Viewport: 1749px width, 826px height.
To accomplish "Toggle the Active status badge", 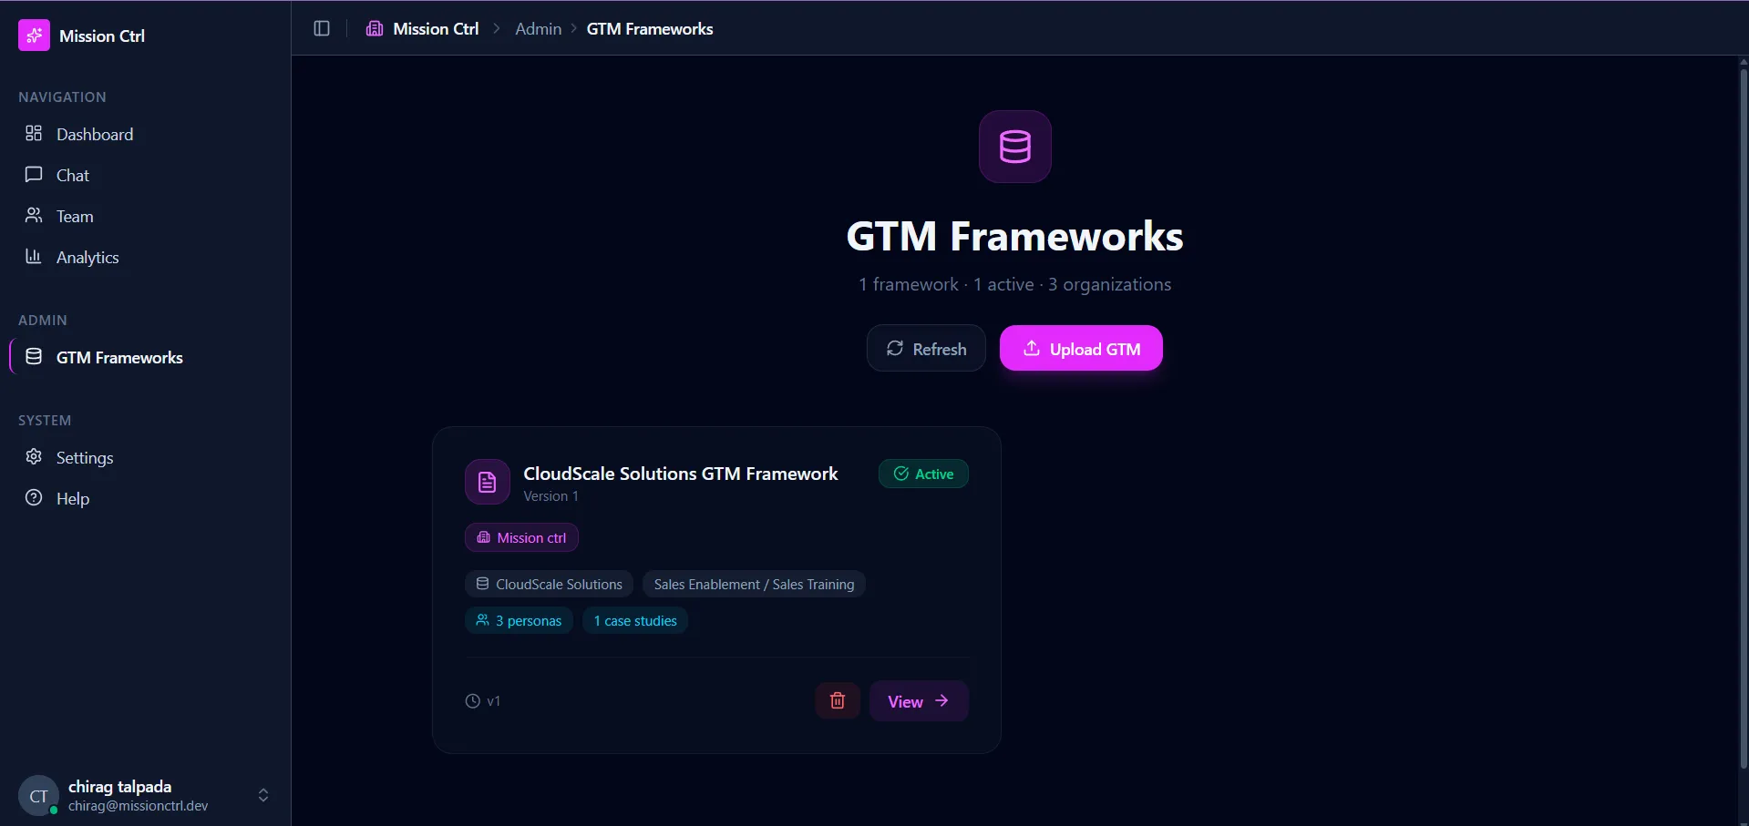I will pyautogui.click(x=923, y=474).
